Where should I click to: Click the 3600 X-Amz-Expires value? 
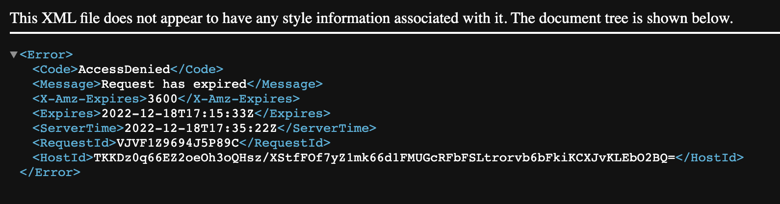click(162, 99)
